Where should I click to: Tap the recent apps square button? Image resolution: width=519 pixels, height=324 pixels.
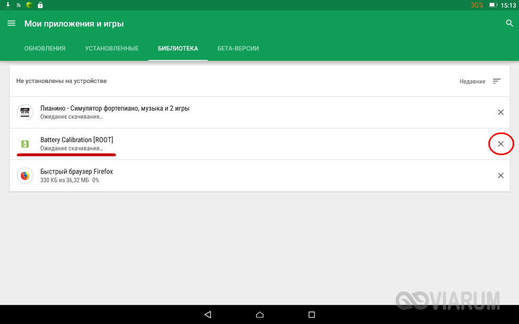pos(312,315)
